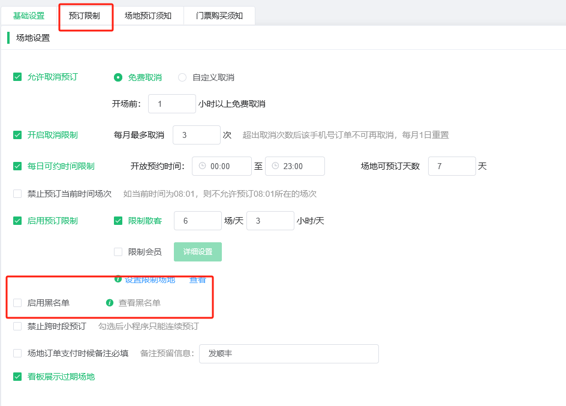Open the 查看黑名单 link
Screen dimensions: 566x406
139,303
